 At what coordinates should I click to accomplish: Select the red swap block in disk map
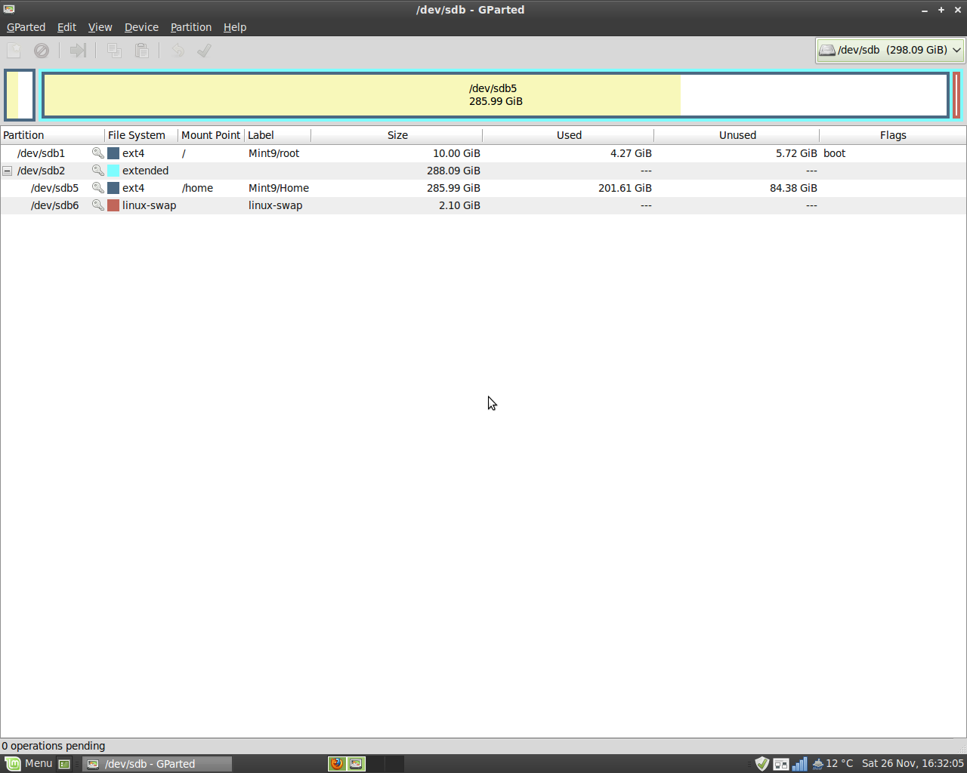click(x=956, y=95)
